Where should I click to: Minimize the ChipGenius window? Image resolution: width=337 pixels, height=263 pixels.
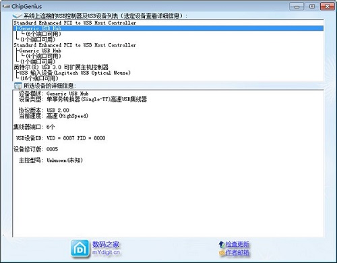coord(297,6)
